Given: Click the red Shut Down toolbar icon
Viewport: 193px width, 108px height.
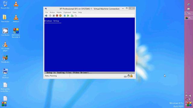Looking at the screenshot, I should click(57, 16).
